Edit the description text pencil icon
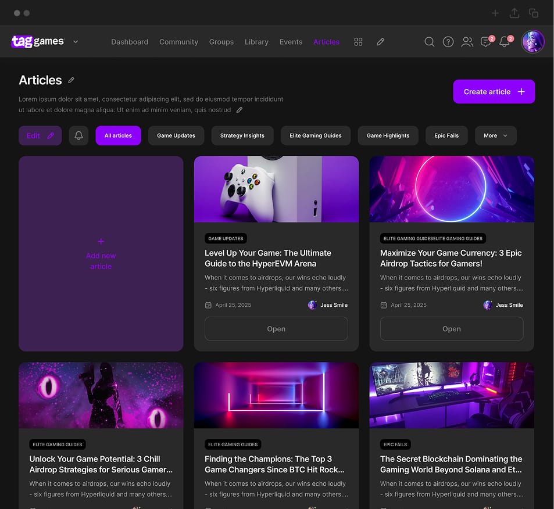Viewport: 554px width, 509px height. [240, 110]
